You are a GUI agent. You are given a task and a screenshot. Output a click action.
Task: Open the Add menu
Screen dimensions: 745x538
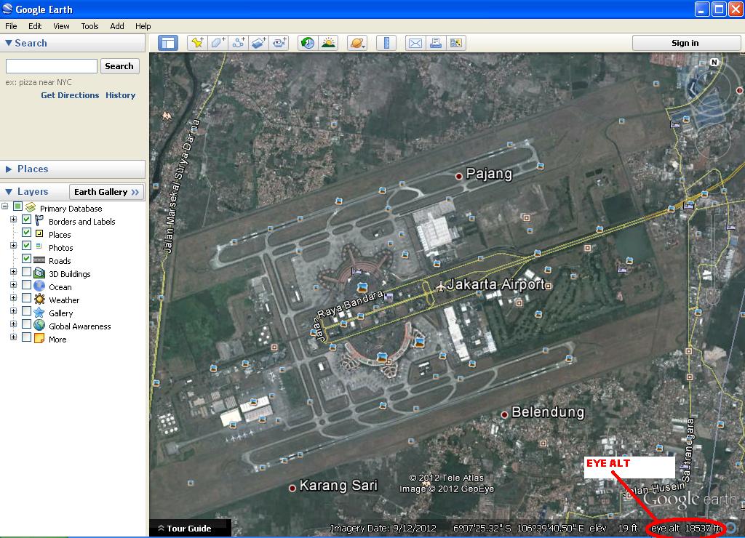[117, 26]
